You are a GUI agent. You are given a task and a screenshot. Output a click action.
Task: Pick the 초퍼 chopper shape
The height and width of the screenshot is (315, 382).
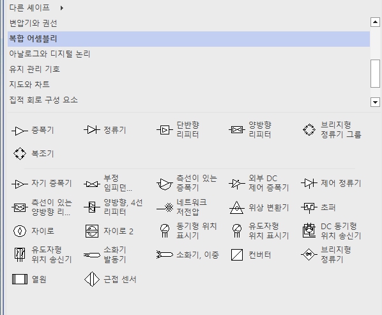click(318, 207)
